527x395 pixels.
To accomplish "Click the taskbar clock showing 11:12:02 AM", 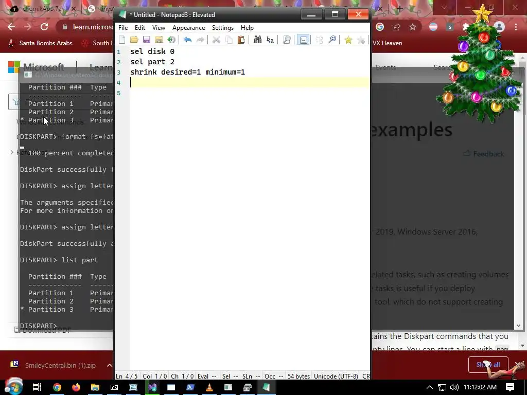I will 480,387.
